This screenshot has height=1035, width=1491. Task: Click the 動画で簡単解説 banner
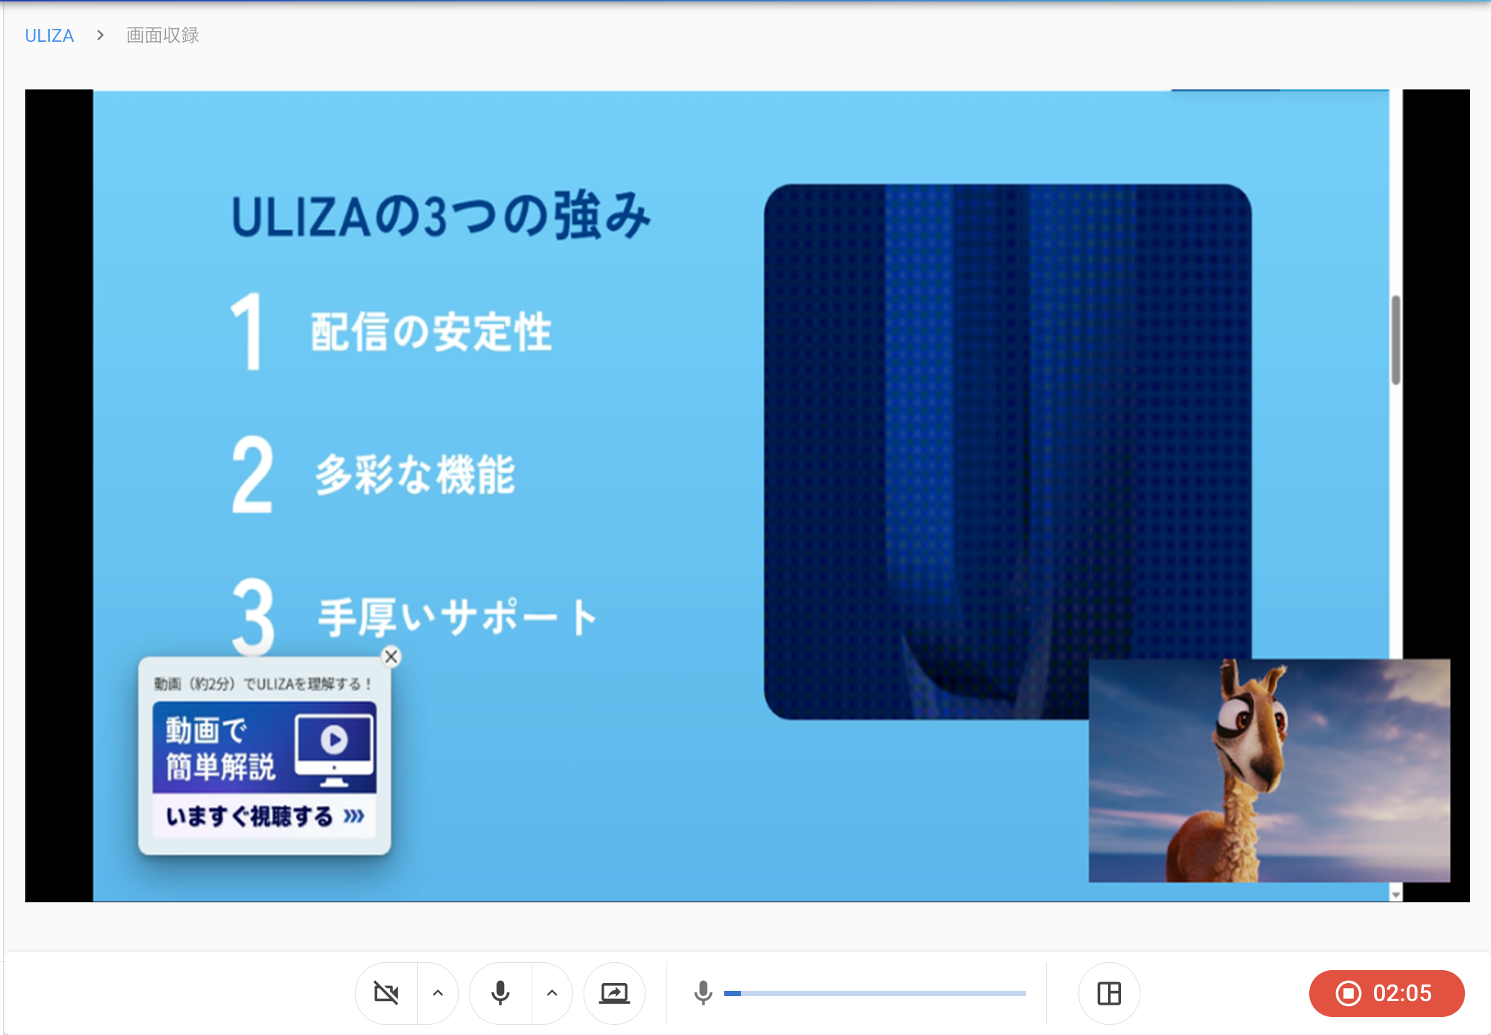point(264,747)
